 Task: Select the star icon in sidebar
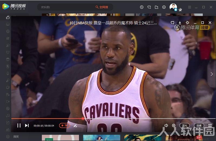pyautogui.click(x=8, y=38)
